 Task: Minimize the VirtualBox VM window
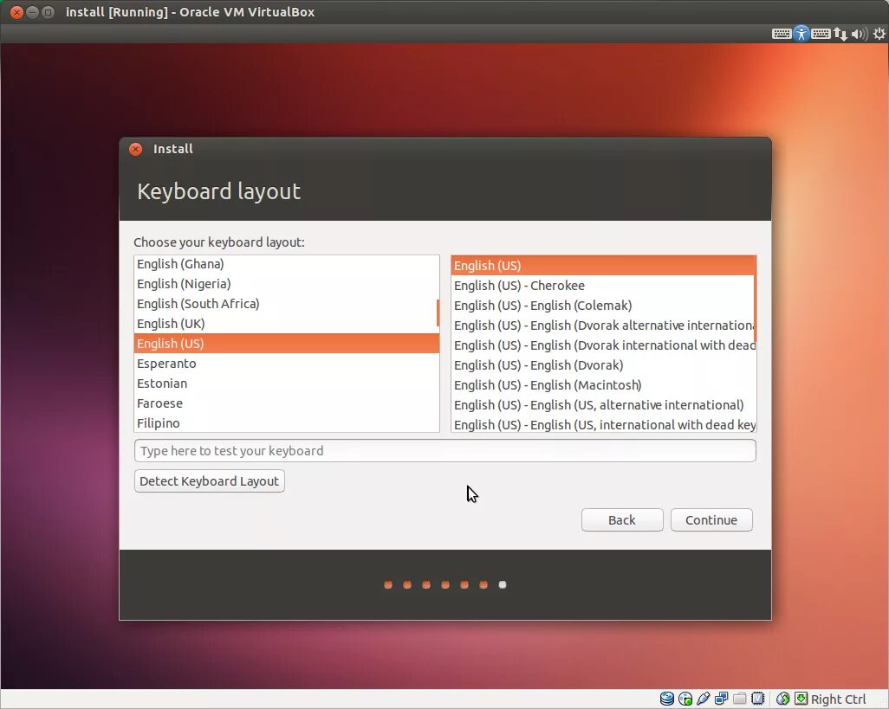(32, 12)
